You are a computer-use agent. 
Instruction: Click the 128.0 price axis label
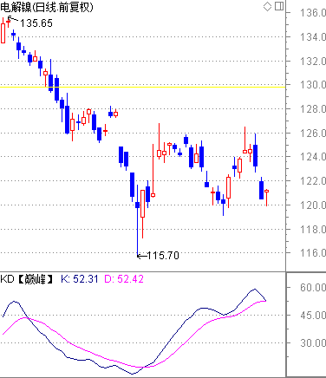click(x=313, y=109)
